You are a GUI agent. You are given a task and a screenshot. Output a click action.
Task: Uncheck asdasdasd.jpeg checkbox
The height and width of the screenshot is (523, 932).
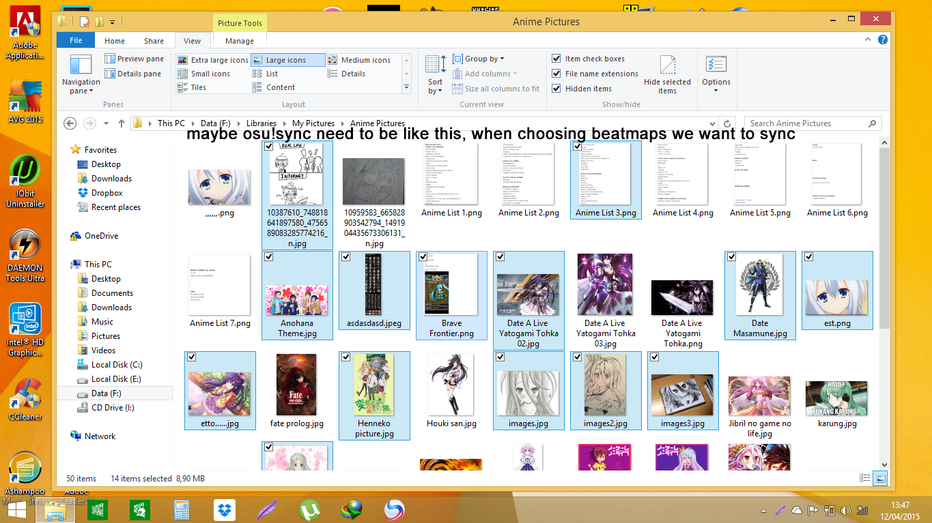pos(346,257)
